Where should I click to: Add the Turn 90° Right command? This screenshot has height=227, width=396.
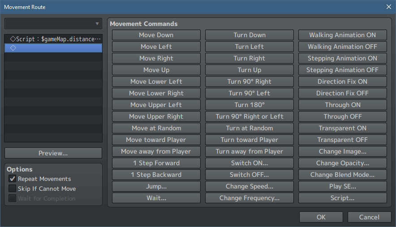pyautogui.click(x=250, y=81)
